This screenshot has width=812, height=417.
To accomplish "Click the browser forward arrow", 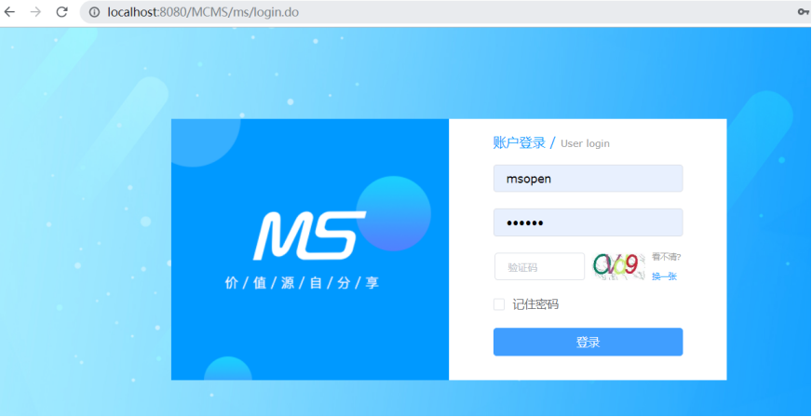I will point(35,12).
